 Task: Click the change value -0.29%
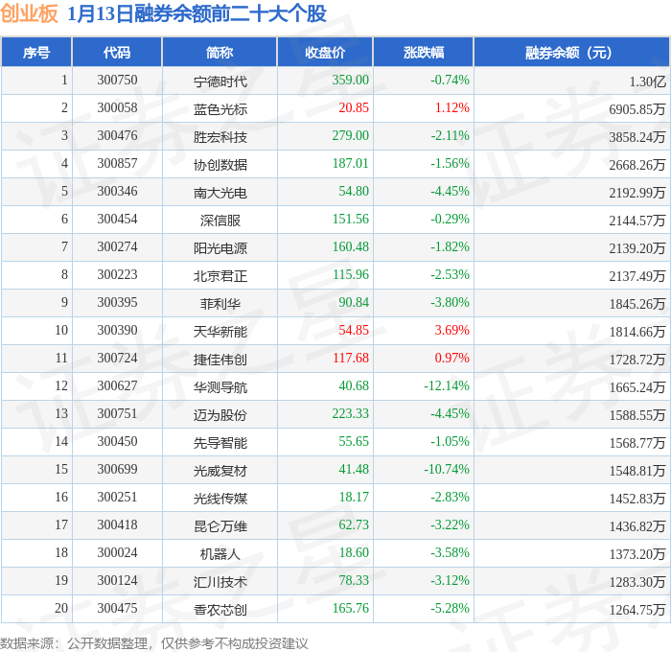tap(450, 220)
